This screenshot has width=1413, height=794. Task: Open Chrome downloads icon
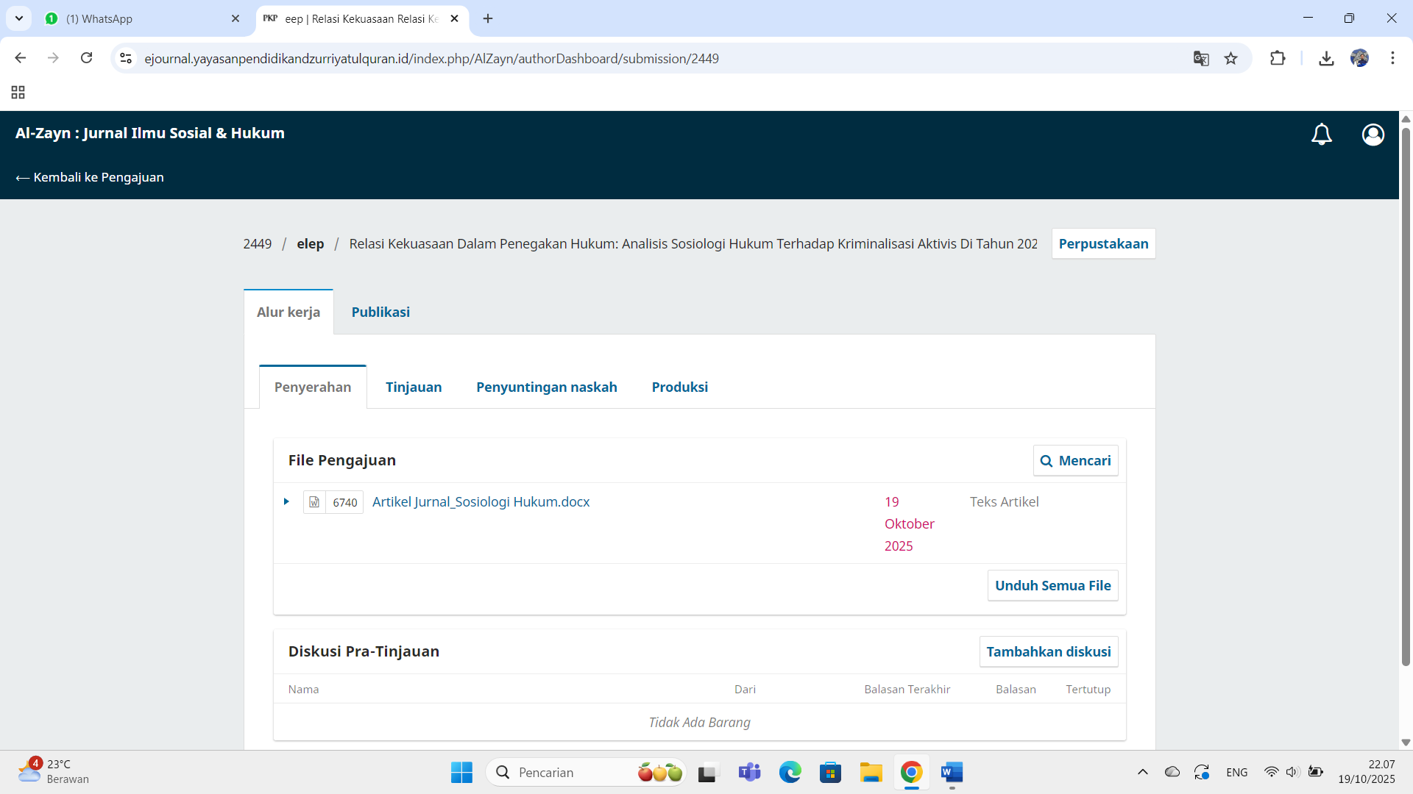pos(1326,58)
